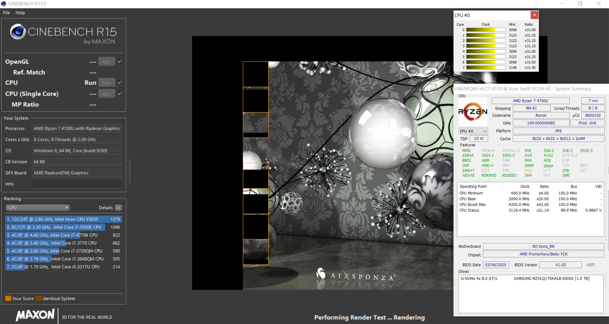The height and width of the screenshot is (324, 609).
Task: Toggle the CPU (Single Core) checkbox
Action: coord(120,93)
